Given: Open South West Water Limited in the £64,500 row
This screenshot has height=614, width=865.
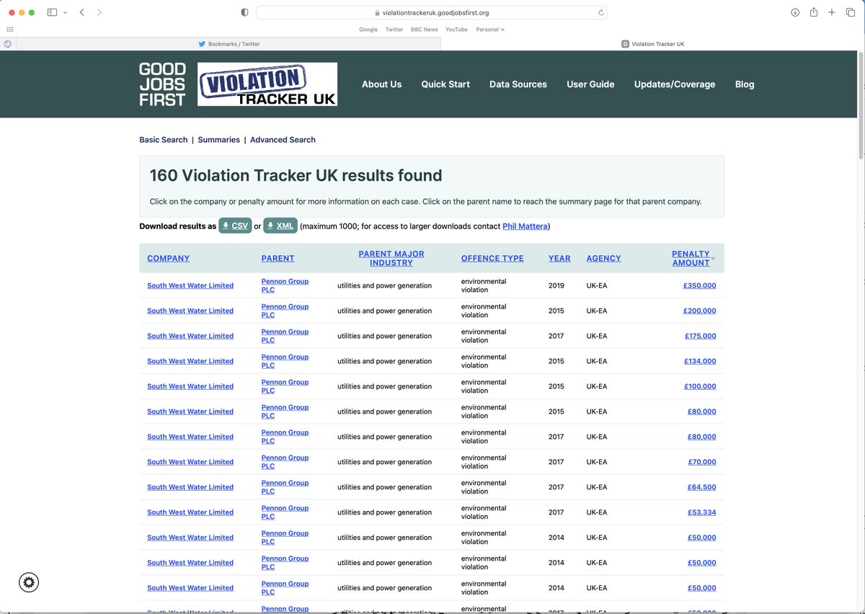Looking at the screenshot, I should coord(190,487).
